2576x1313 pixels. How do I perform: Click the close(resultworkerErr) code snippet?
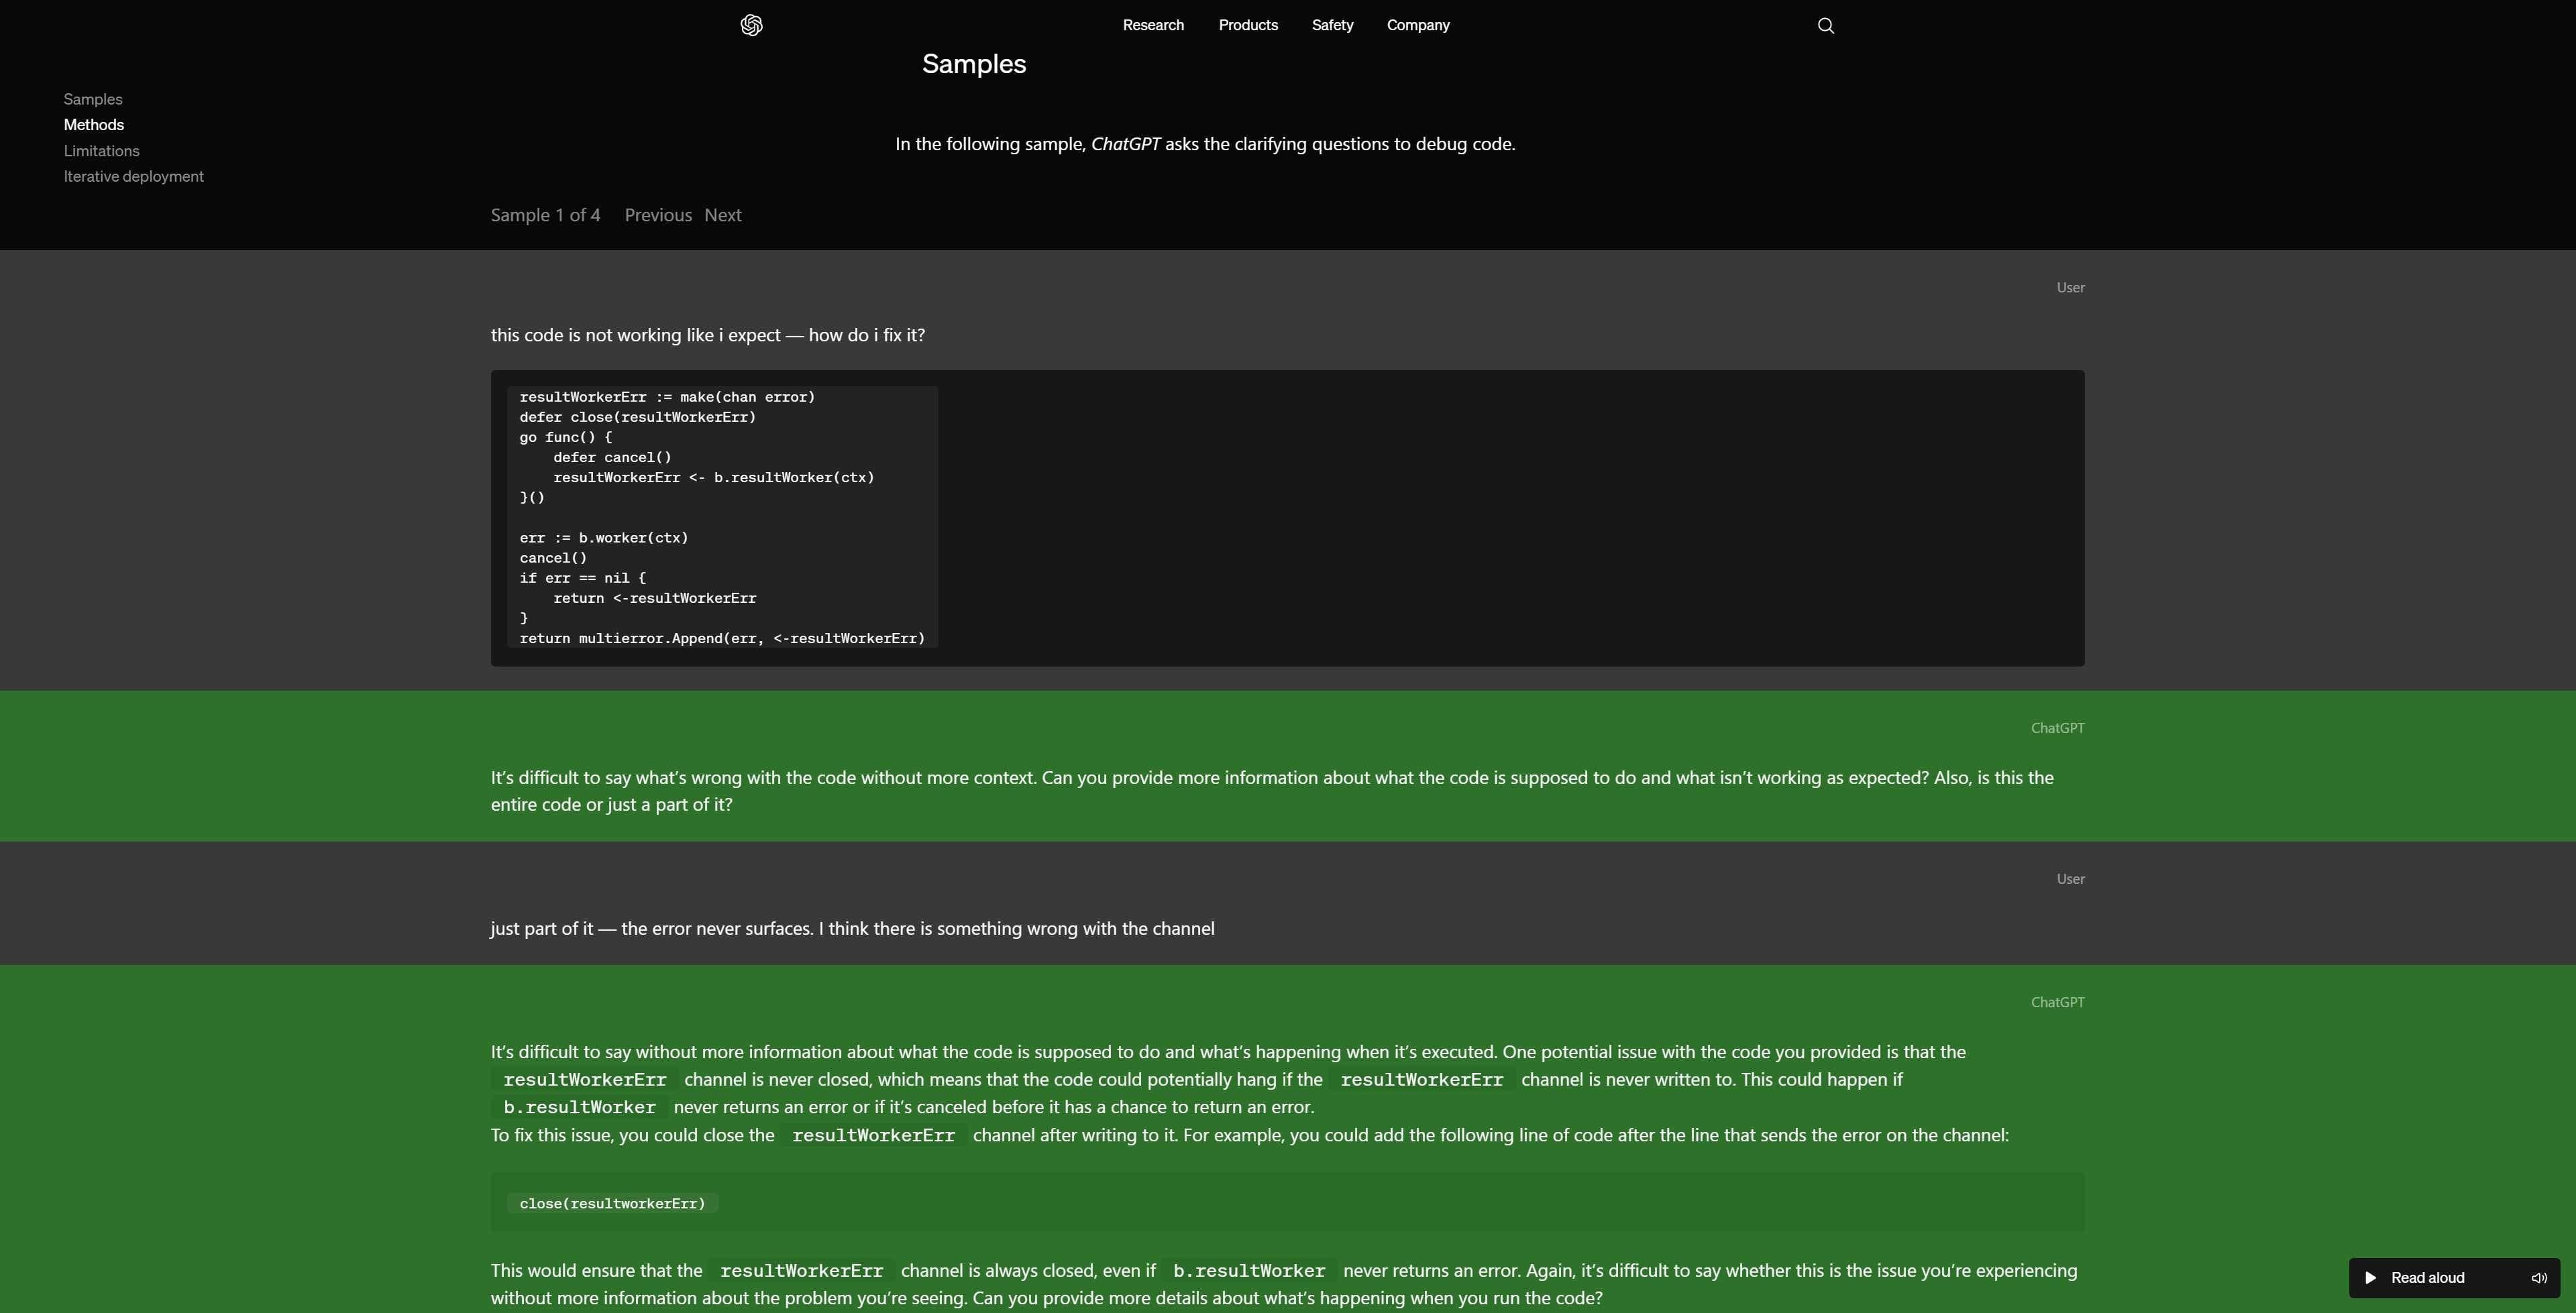point(611,1203)
